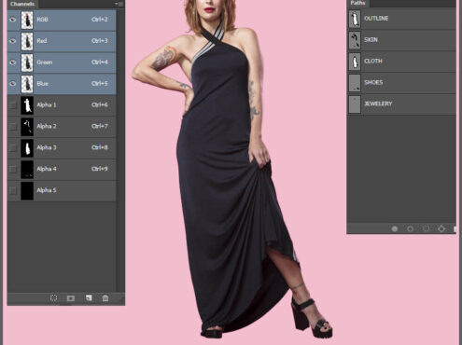Viewport: 462px width, 345px height.
Task: Select the JEWELERY path
Action: (401, 104)
